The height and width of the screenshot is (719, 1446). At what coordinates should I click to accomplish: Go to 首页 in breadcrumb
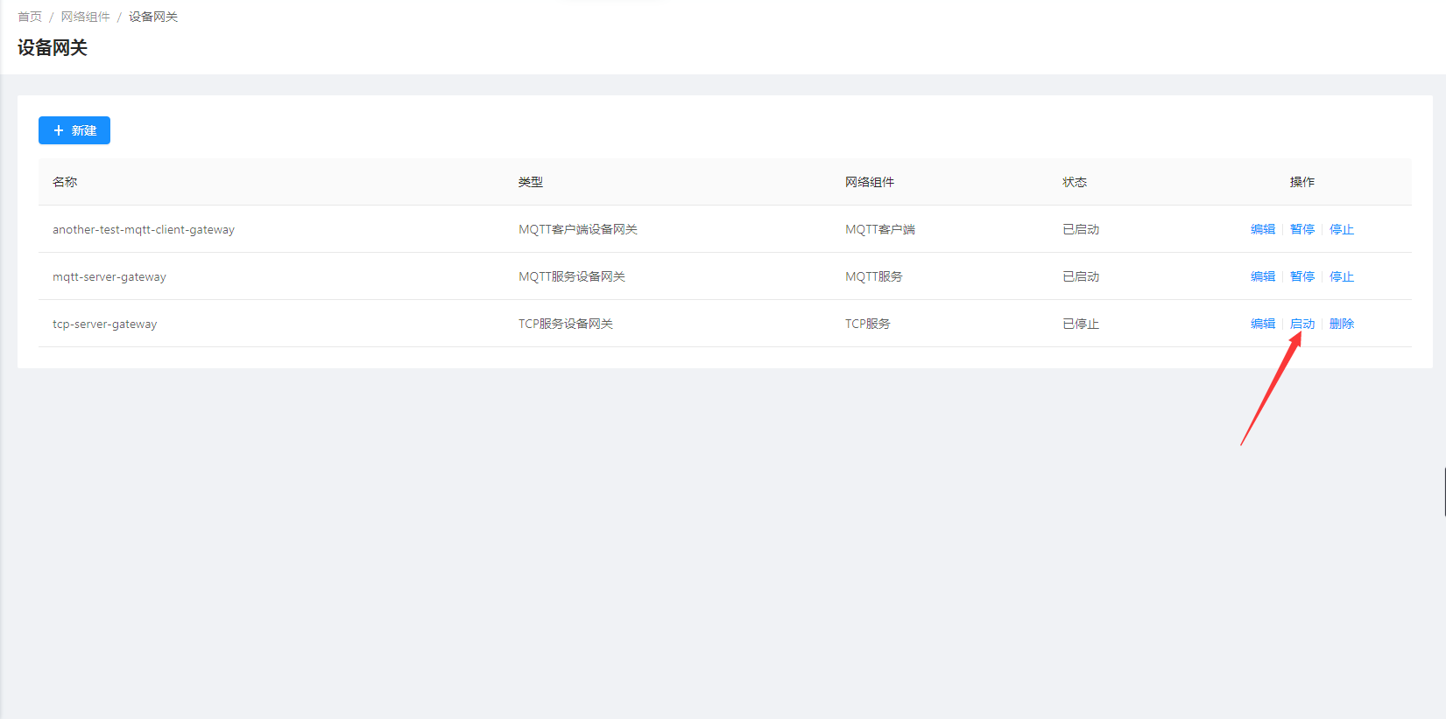(x=30, y=17)
